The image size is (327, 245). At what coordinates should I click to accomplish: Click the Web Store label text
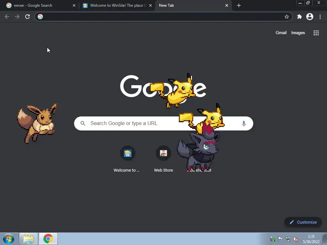pos(163,170)
